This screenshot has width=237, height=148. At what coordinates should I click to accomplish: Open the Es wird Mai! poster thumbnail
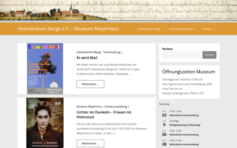coord(45,69)
